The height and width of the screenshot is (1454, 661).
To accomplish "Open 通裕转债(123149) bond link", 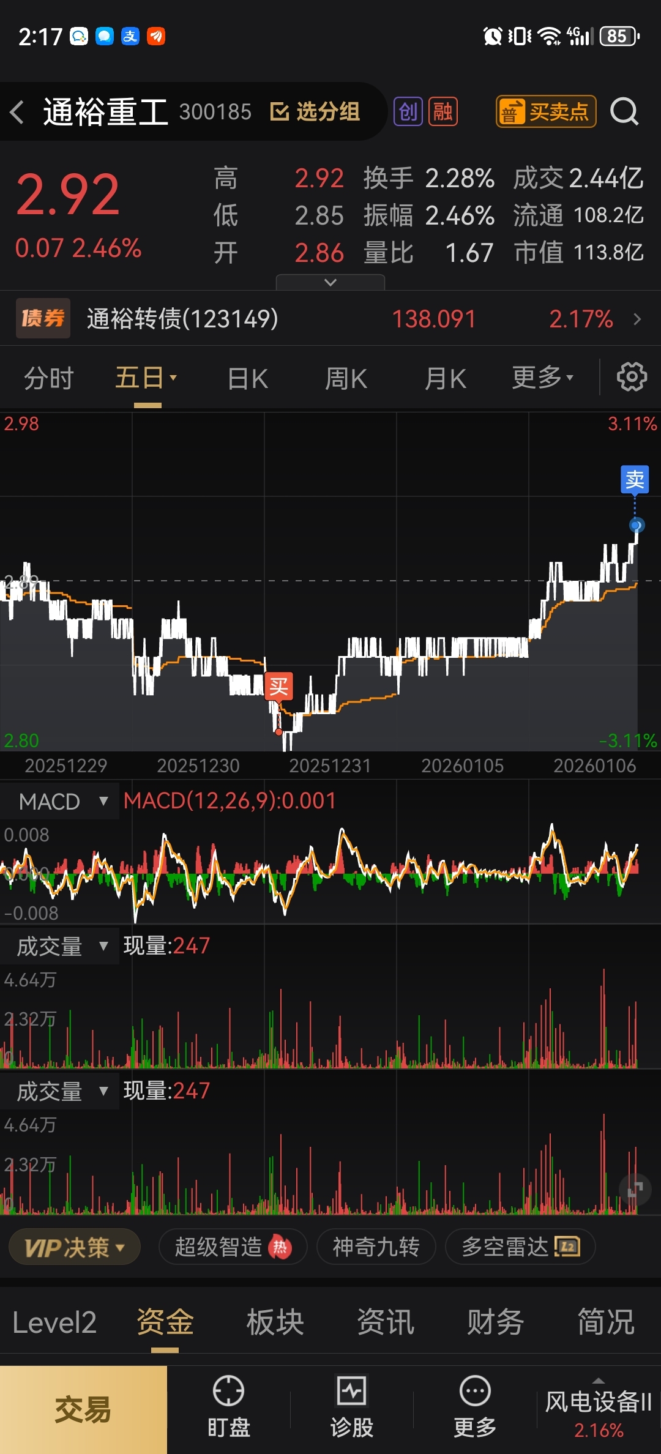I will [x=182, y=319].
